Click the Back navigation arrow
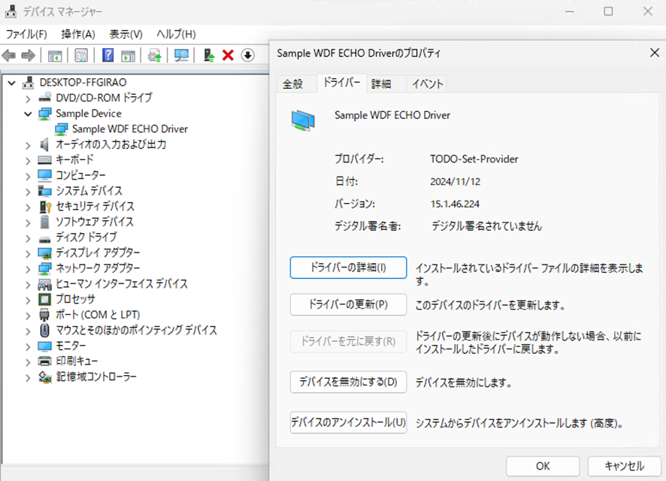Image resolution: width=666 pixels, height=481 pixels. [x=11, y=55]
